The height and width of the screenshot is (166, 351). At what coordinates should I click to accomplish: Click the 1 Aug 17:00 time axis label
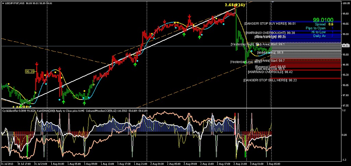(x=124, y=164)
